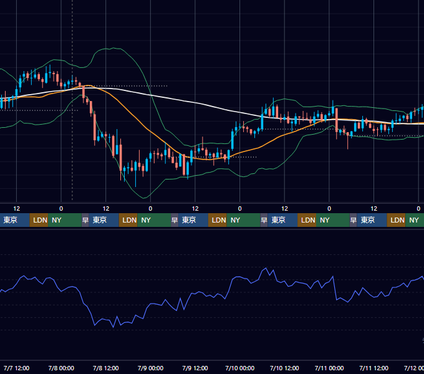Select the 東京 session block for 7/10
424x374 pixels.
[282, 220]
